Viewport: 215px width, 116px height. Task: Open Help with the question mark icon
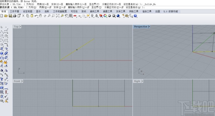click(135, 16)
